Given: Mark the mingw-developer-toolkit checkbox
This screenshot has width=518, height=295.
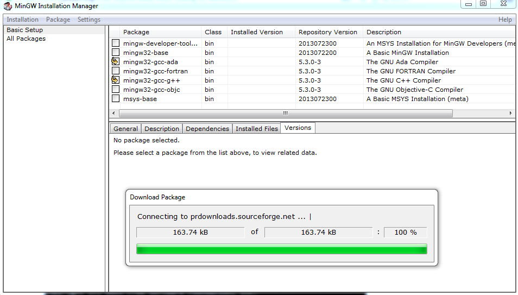Looking at the screenshot, I should 116,43.
